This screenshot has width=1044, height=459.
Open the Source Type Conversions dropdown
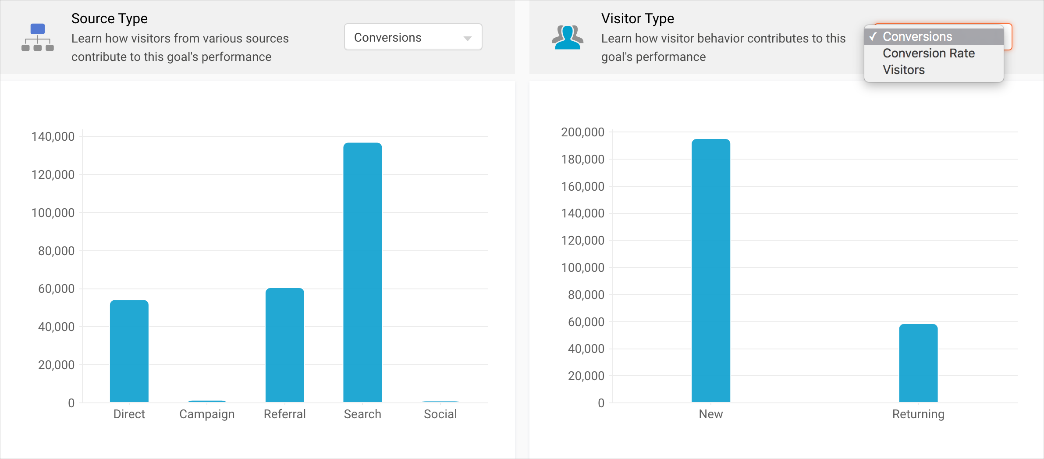[413, 37]
